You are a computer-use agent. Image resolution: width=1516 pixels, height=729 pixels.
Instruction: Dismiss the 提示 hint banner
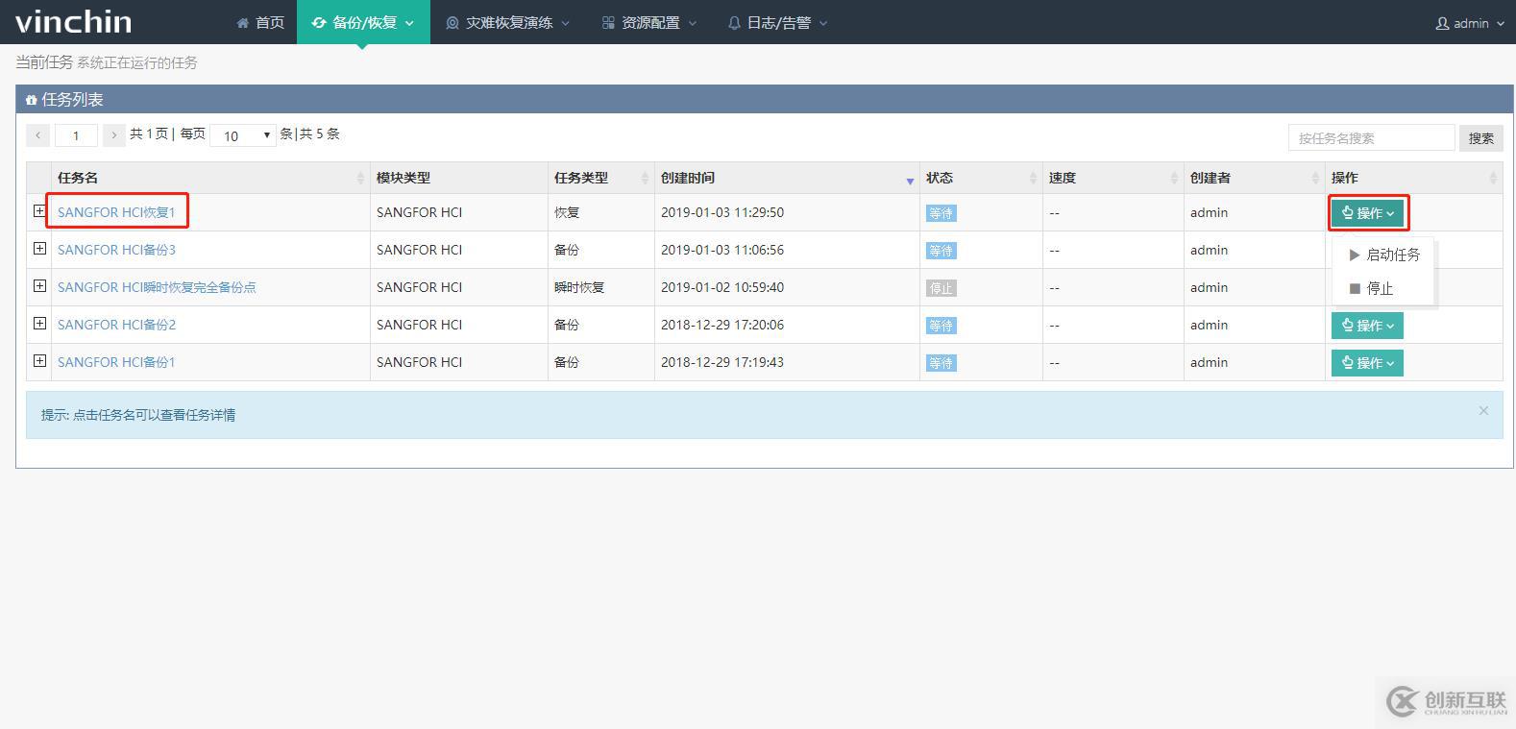click(1483, 411)
